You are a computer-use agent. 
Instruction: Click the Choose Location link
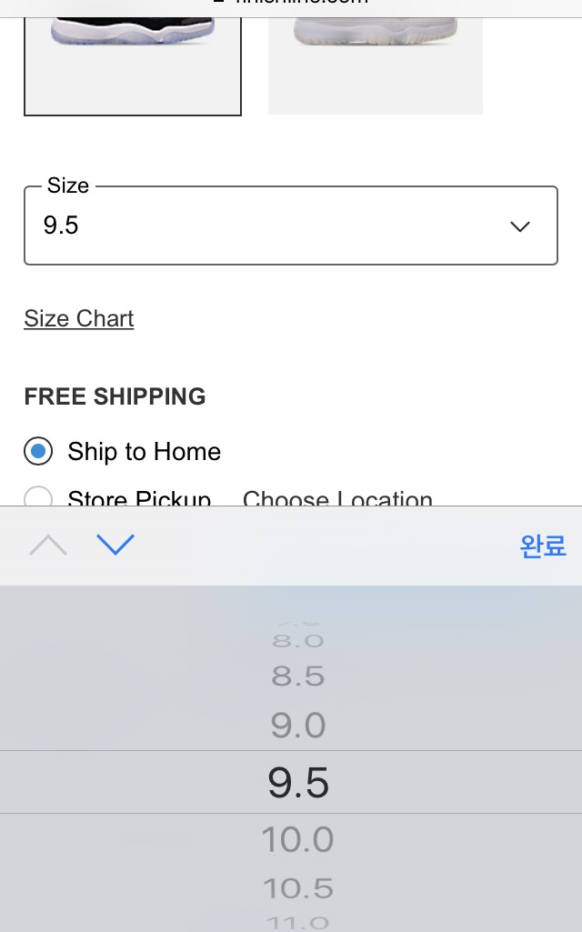337,498
